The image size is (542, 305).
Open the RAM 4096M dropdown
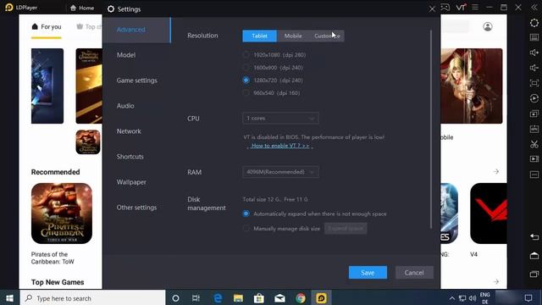click(x=280, y=172)
